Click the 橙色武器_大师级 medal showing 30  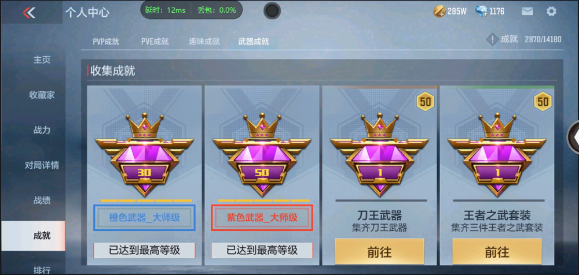[144, 155]
